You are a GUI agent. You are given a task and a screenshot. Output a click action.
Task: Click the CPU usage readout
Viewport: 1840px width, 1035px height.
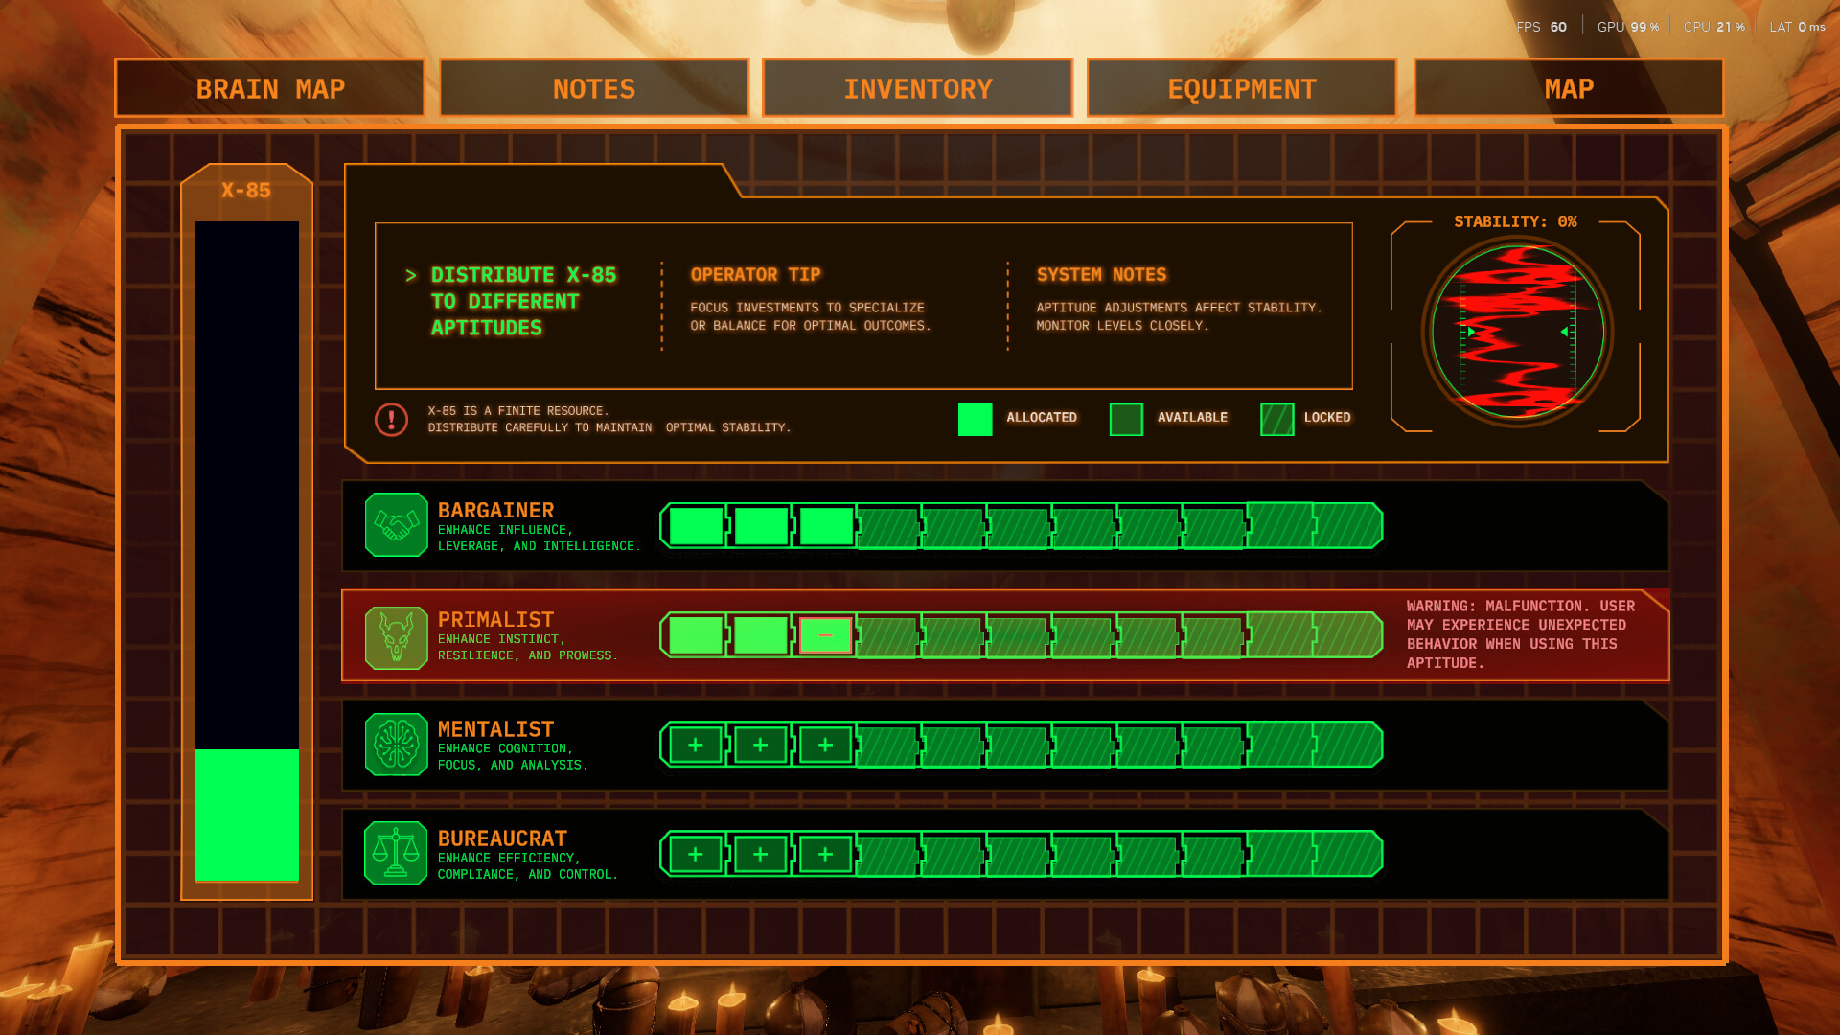point(1713,27)
